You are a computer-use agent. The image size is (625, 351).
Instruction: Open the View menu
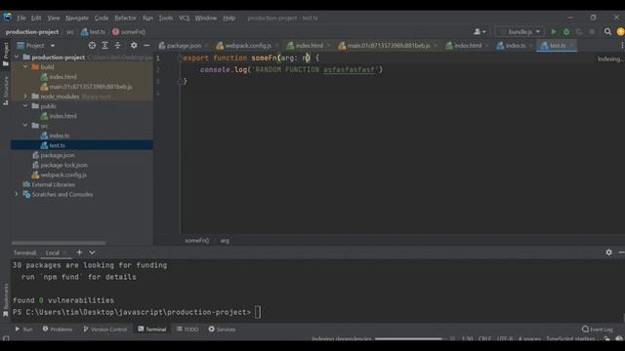pos(54,18)
